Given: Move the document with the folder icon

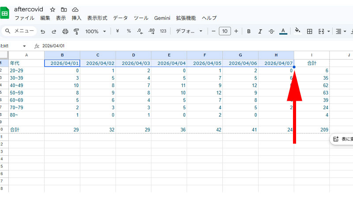Looking at the screenshot, I should [x=64, y=10].
